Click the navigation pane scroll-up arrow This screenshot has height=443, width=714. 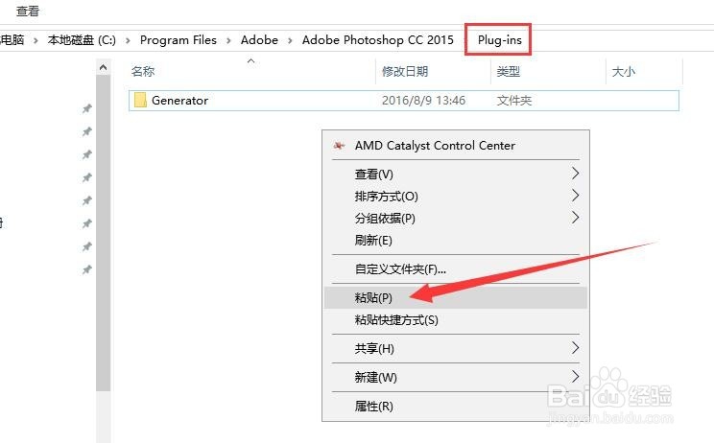coord(104,68)
